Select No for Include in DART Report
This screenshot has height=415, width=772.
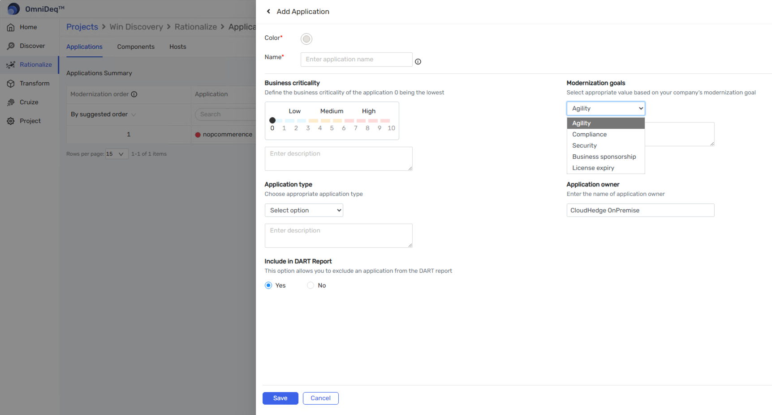click(310, 285)
